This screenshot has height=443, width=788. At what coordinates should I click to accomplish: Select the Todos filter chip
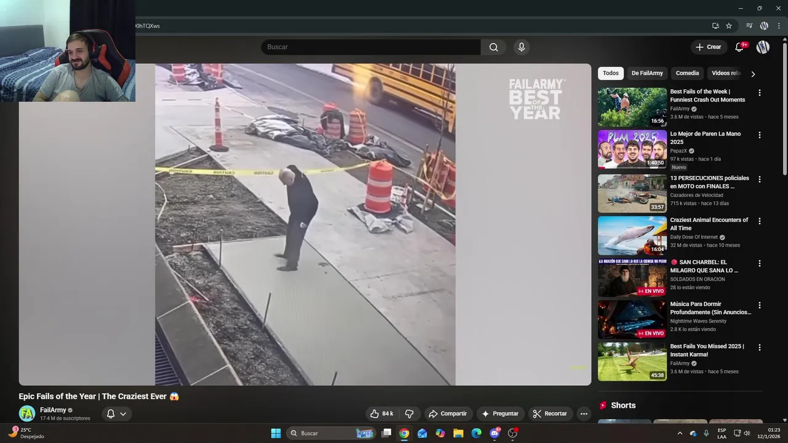[x=611, y=73]
